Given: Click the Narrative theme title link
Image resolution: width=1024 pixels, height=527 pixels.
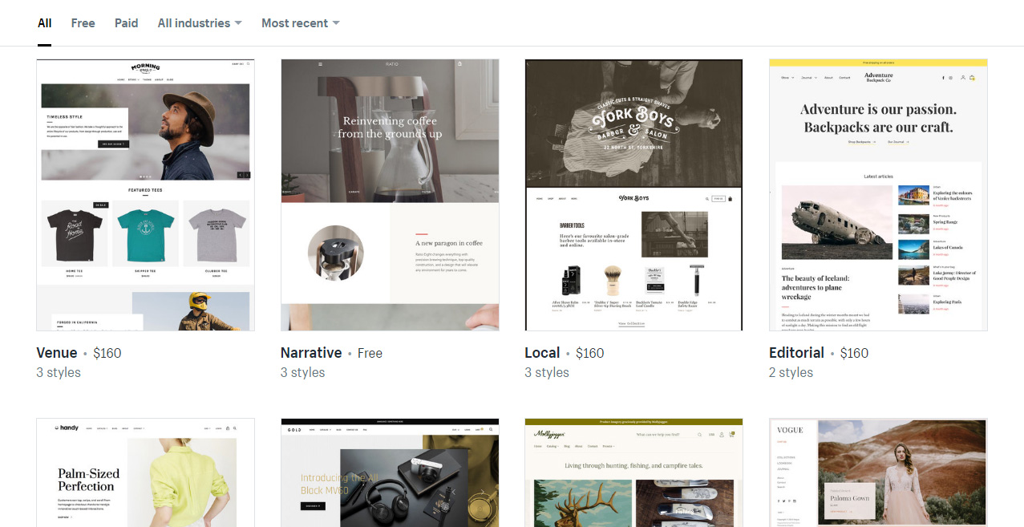Looking at the screenshot, I should coord(311,353).
